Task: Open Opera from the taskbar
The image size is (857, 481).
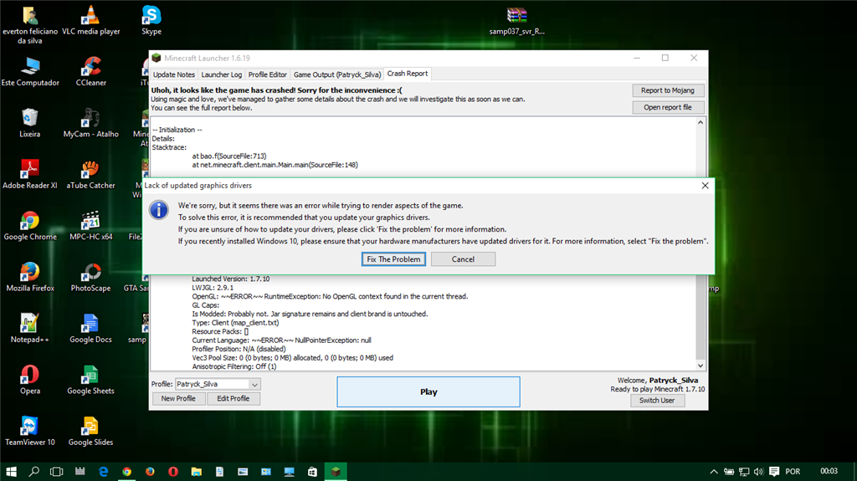Action: click(173, 471)
